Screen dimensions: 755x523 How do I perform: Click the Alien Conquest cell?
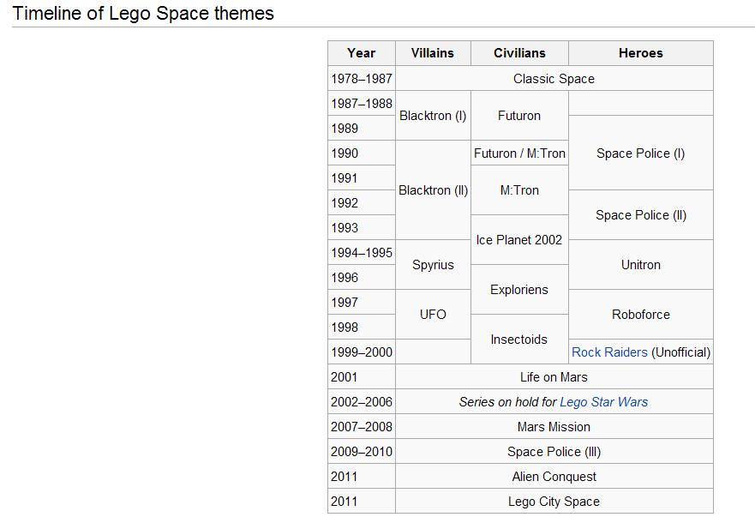554,477
